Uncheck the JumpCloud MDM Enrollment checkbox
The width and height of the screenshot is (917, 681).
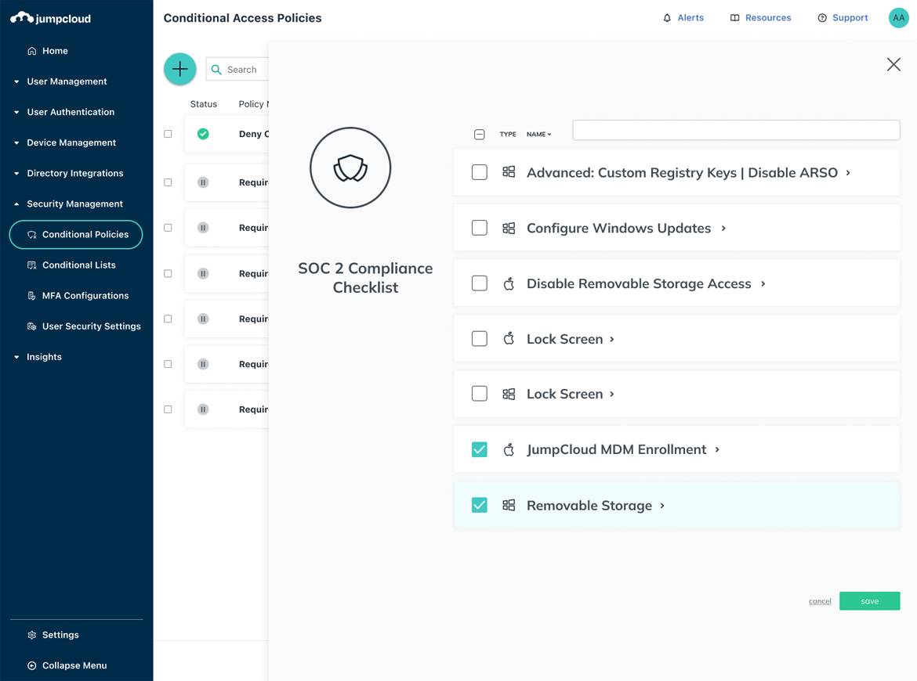click(x=480, y=449)
